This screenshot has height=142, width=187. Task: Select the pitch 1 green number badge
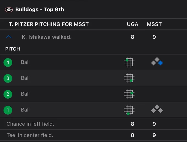point(8,110)
